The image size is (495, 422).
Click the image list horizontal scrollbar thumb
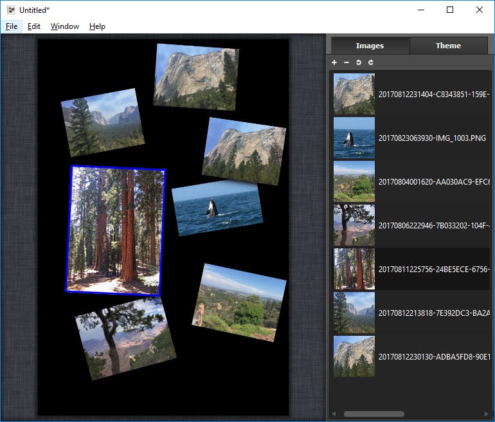tap(373, 414)
